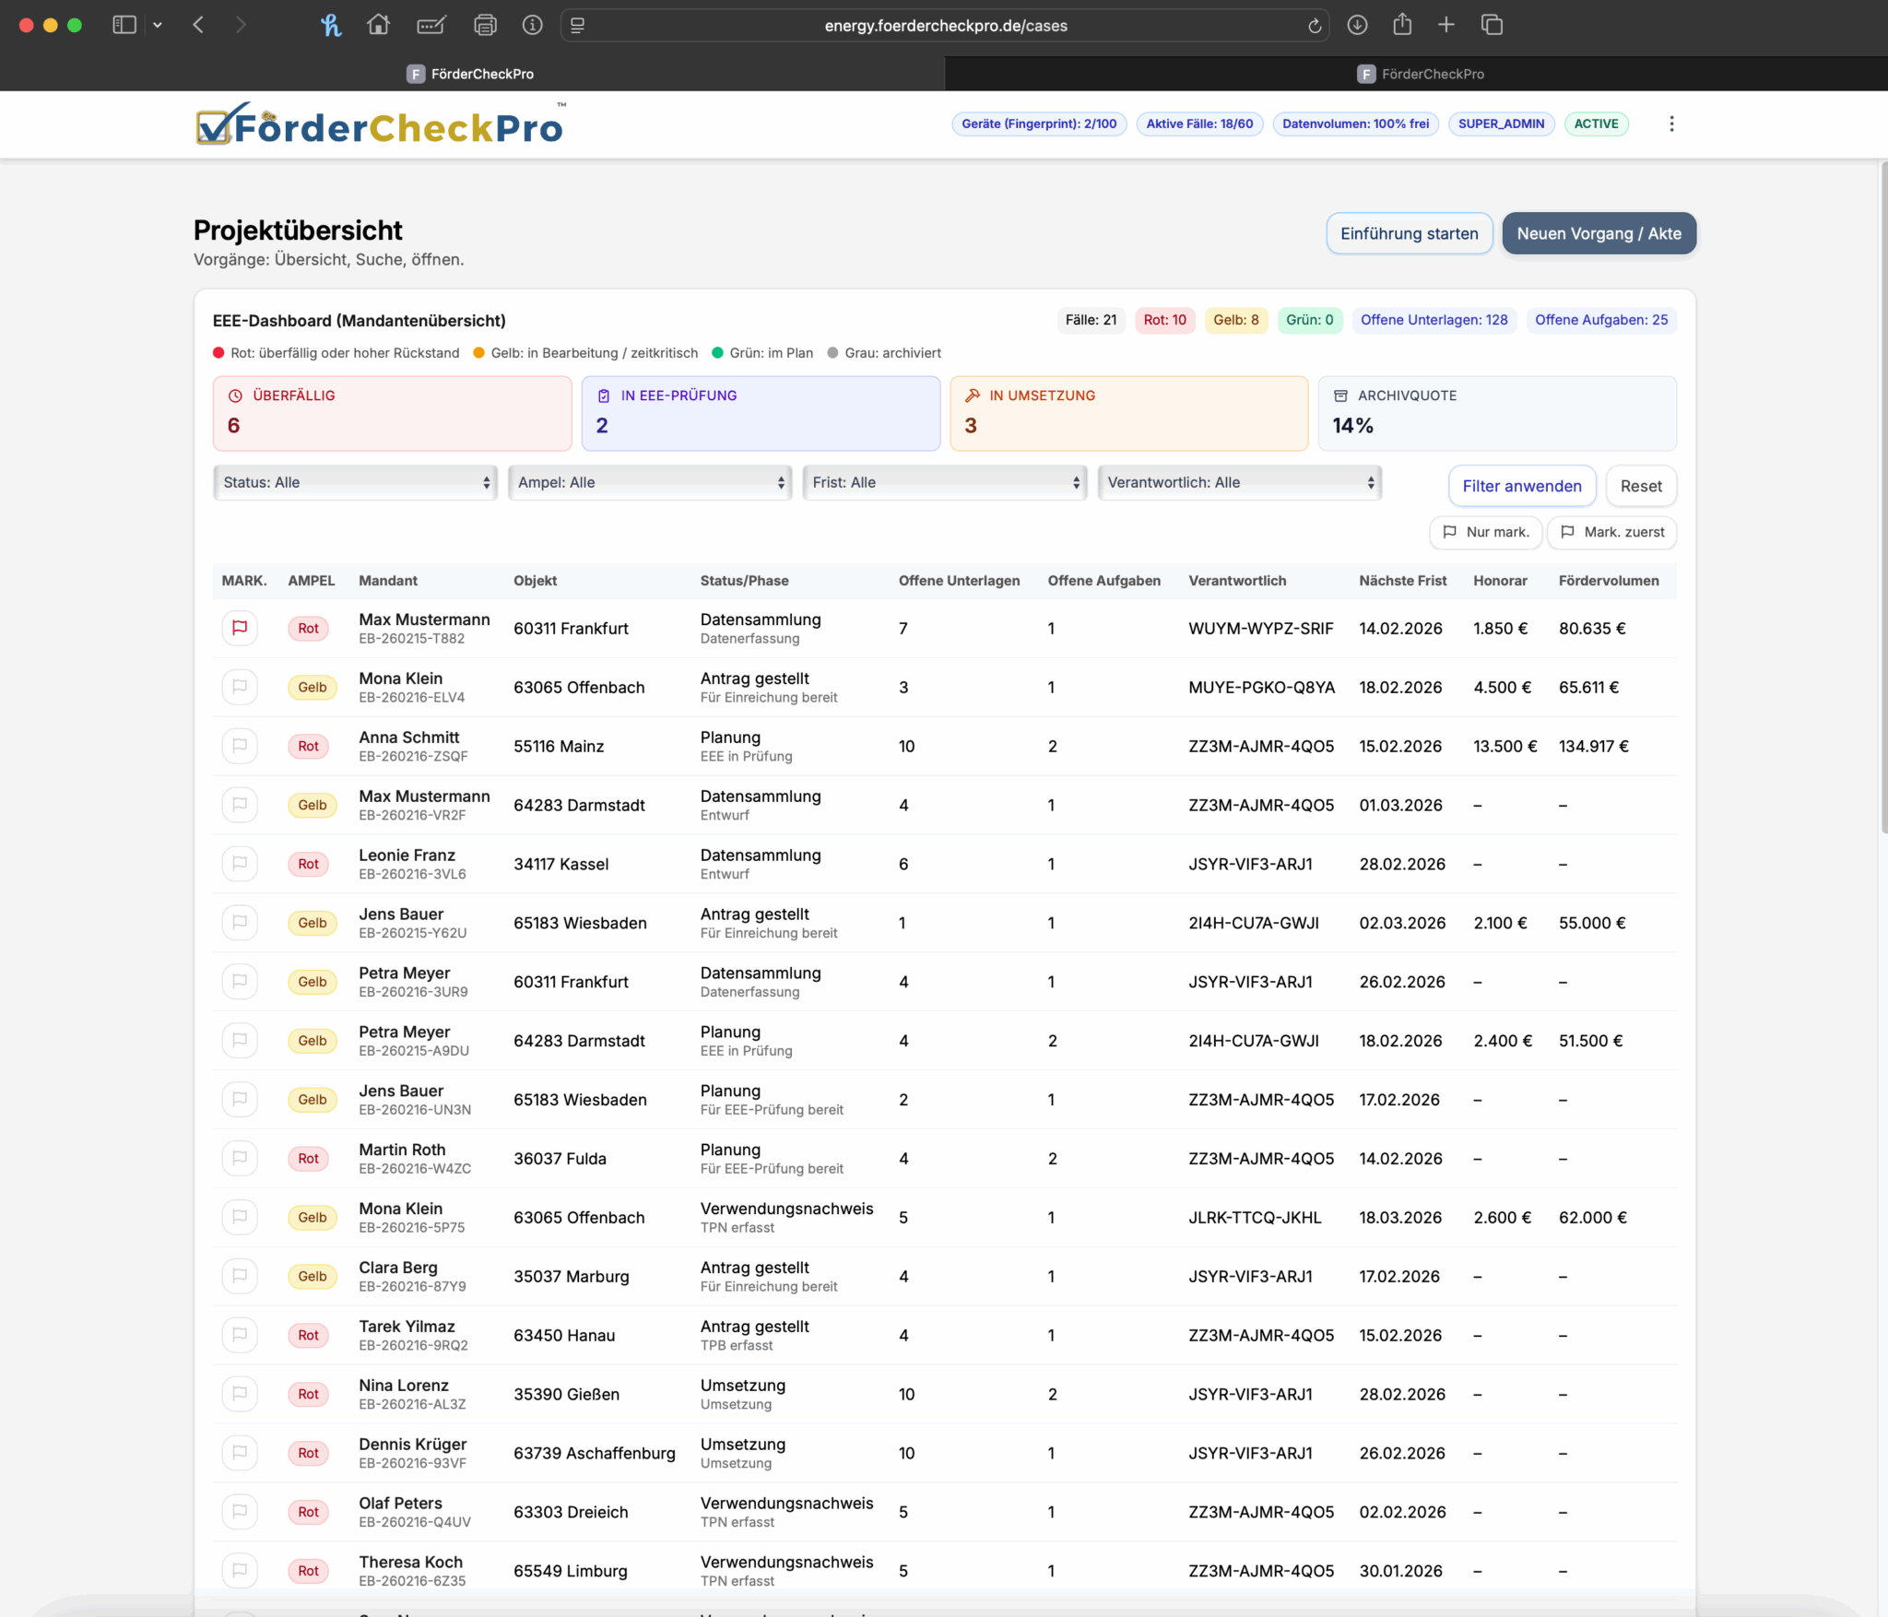This screenshot has height=1617, width=1888.
Task: Expand the 'Ampel: Alle' dropdown
Action: click(x=650, y=482)
